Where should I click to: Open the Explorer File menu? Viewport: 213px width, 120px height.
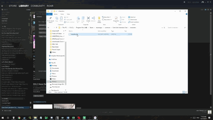click(x=49, y=14)
